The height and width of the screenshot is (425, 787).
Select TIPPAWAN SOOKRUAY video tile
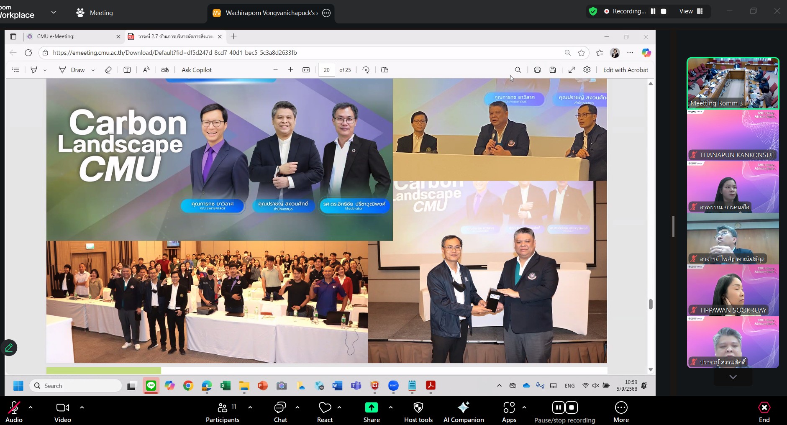733,290
